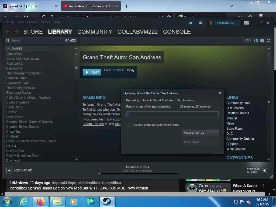Open the View menu
The height and width of the screenshot is (207, 276).
pyautogui.click(x=20, y=22)
